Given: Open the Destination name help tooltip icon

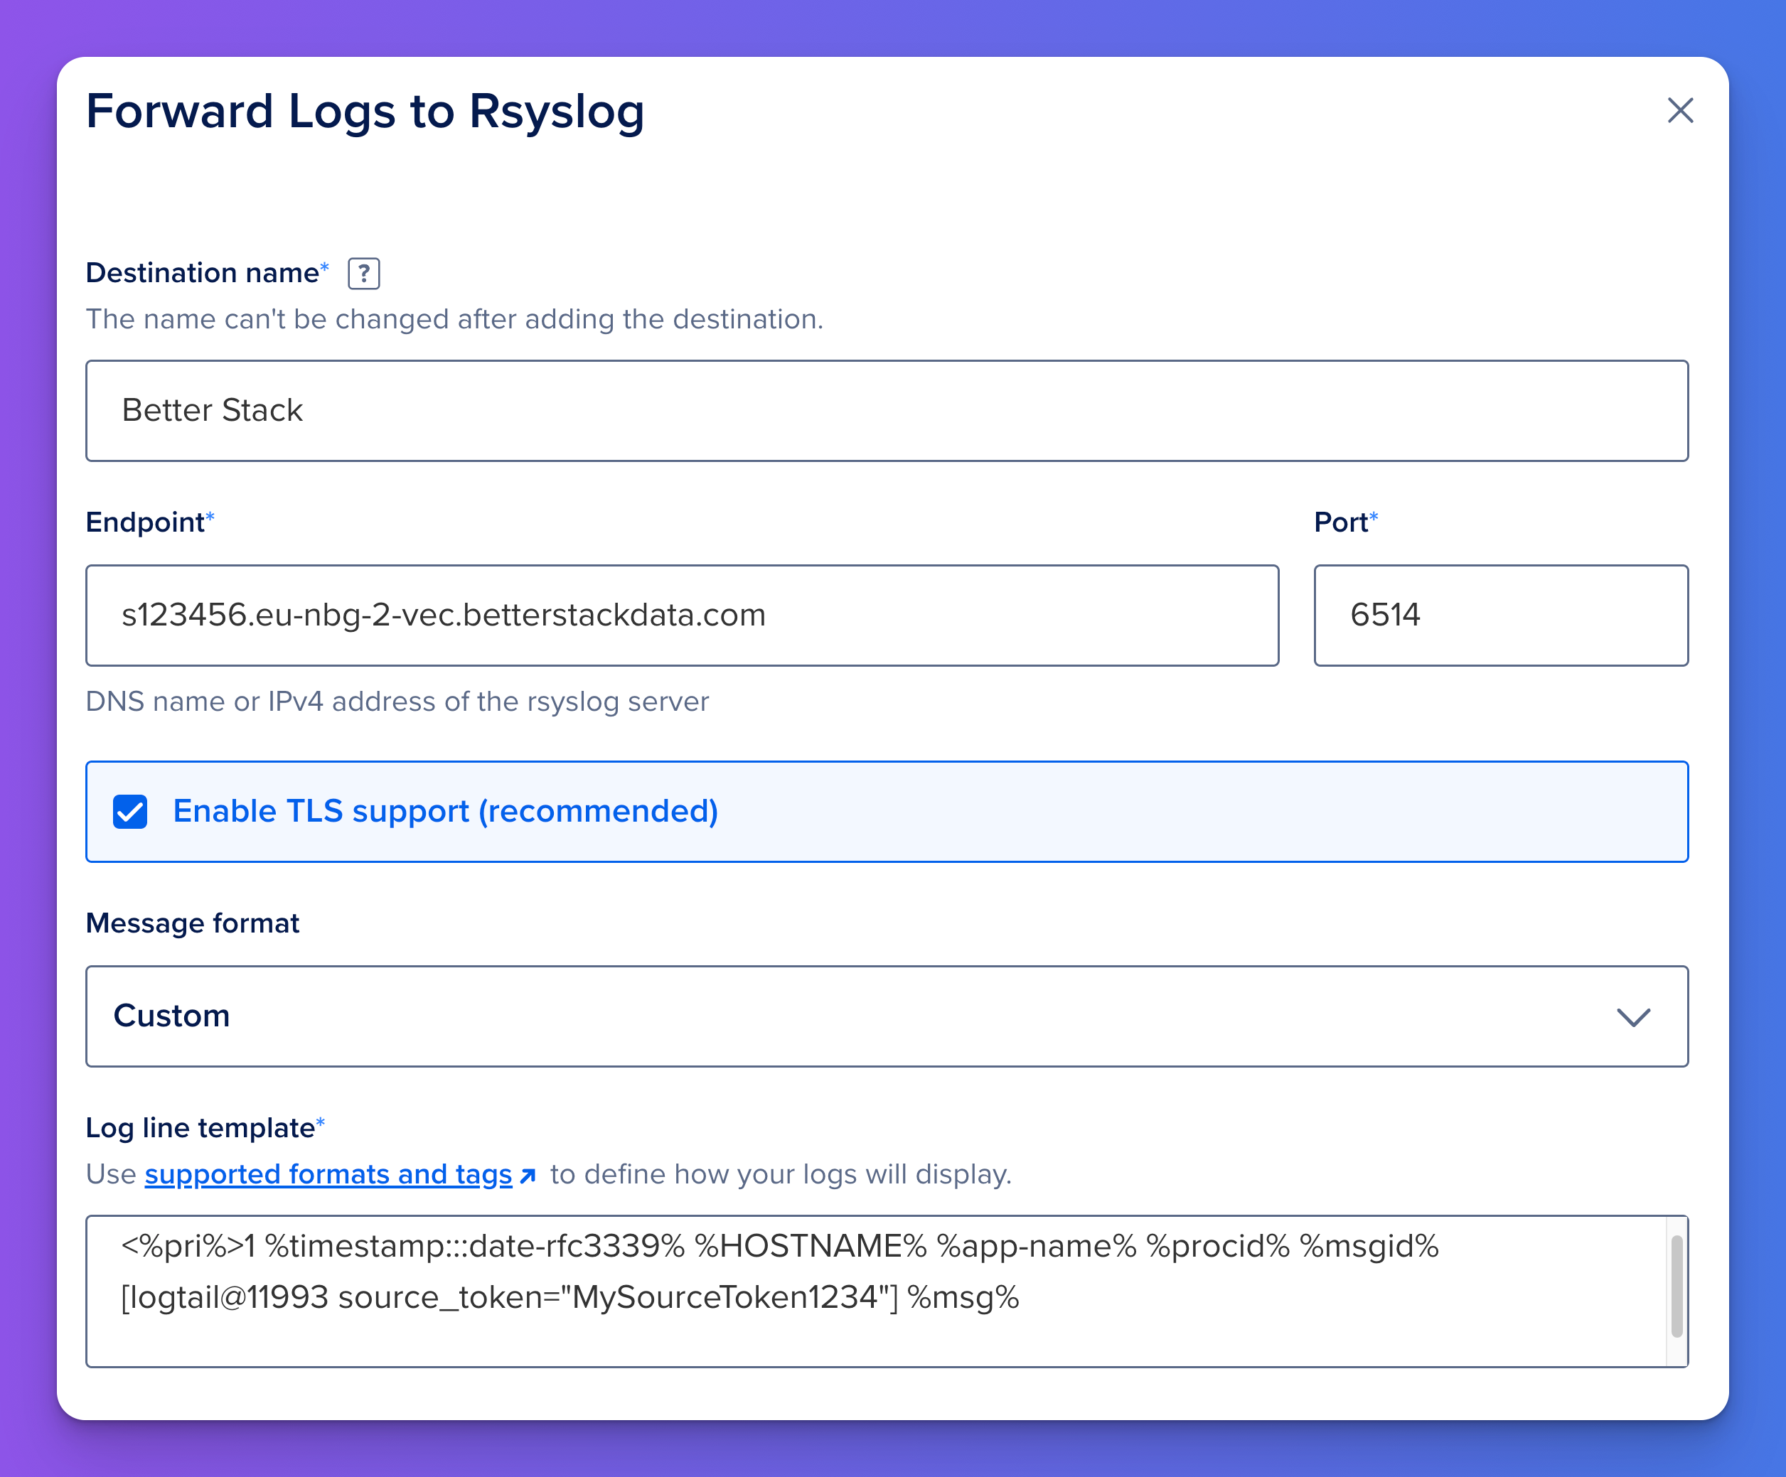Looking at the screenshot, I should click(364, 274).
